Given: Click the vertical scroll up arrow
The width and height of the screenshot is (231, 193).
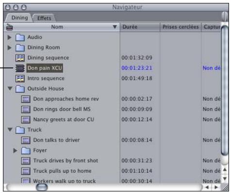Looking at the screenshot, I should (225, 170).
